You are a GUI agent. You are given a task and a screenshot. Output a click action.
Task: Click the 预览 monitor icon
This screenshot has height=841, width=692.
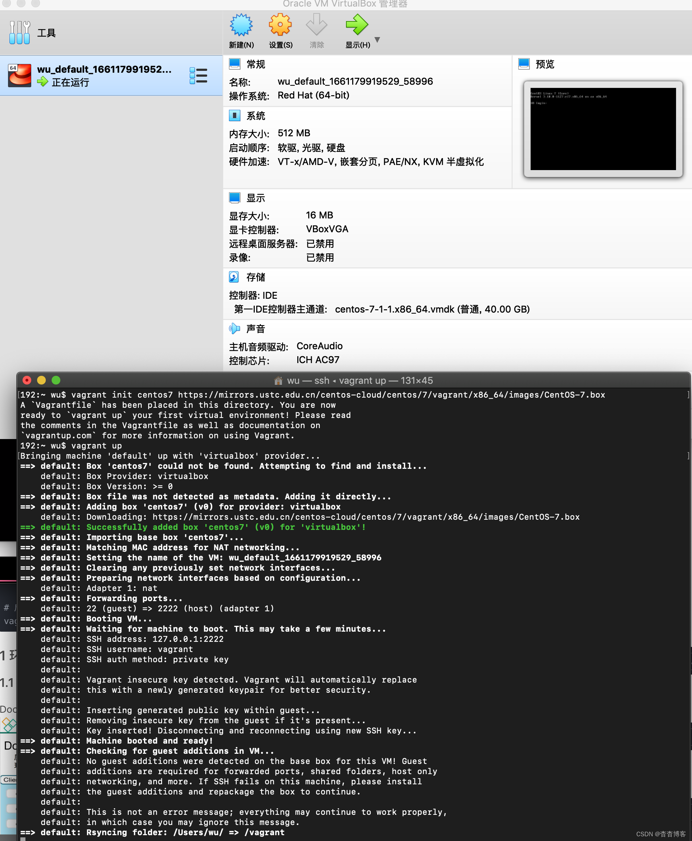click(x=524, y=64)
